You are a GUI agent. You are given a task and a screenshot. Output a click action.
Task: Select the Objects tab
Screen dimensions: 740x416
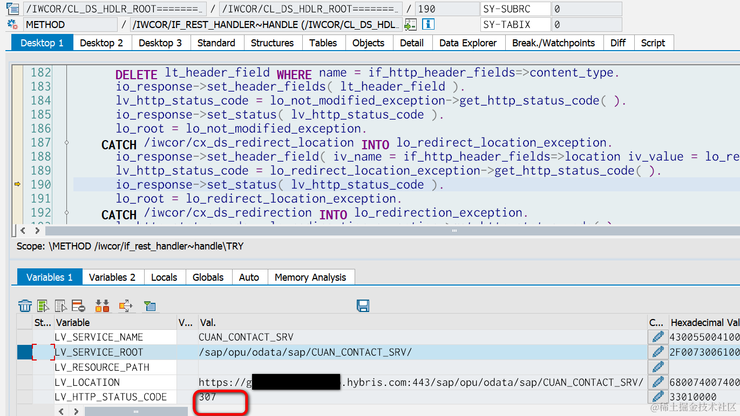369,43
